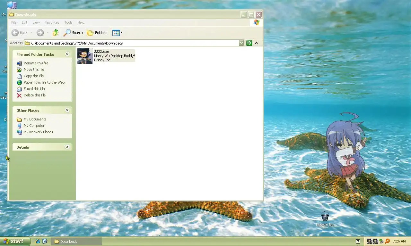The image size is (411, 246).
Task: Expand the Address bar dropdown
Action: (241, 43)
